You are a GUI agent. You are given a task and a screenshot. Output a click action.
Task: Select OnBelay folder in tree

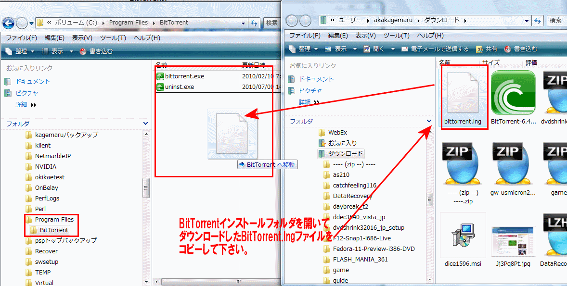[42, 188]
